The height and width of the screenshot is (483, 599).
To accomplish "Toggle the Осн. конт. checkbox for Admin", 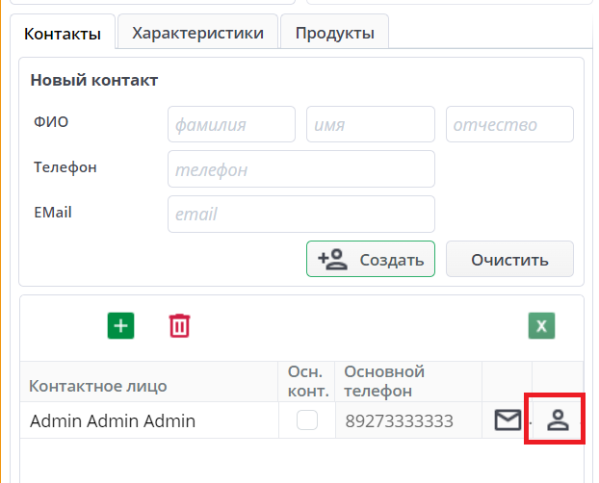I will click(307, 419).
